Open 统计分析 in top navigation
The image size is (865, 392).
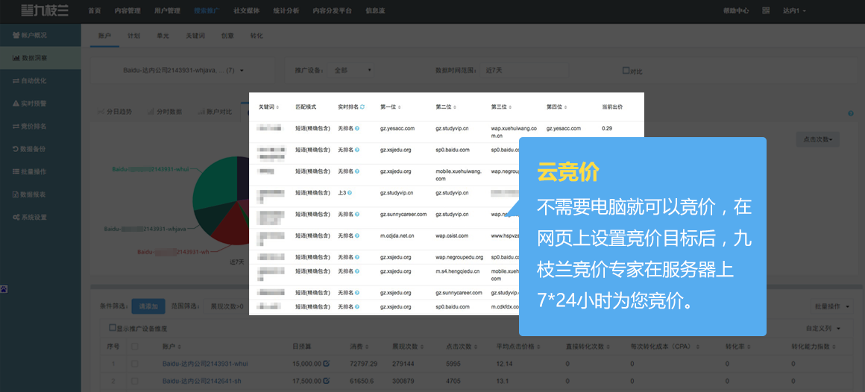(286, 10)
